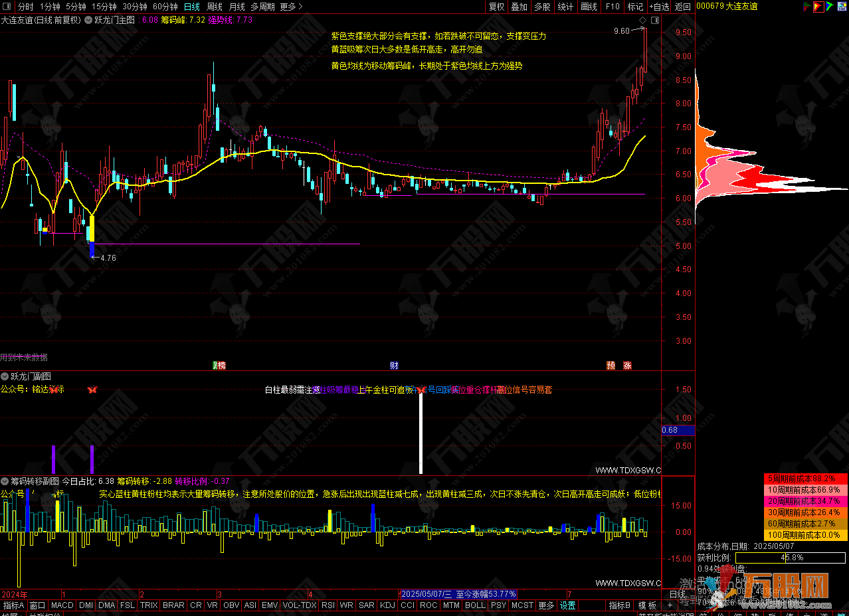Click the 多股 multi-stock button
The width and height of the screenshot is (849, 616).
[542, 7]
